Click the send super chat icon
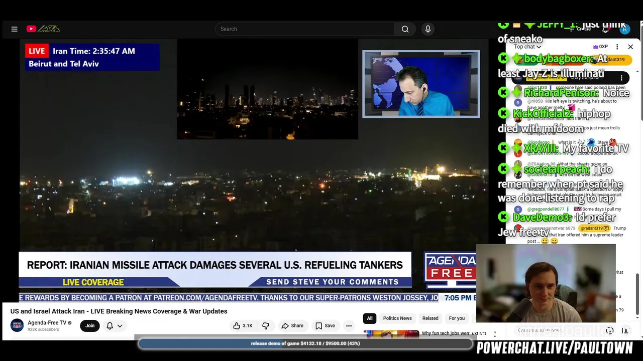 (625, 331)
